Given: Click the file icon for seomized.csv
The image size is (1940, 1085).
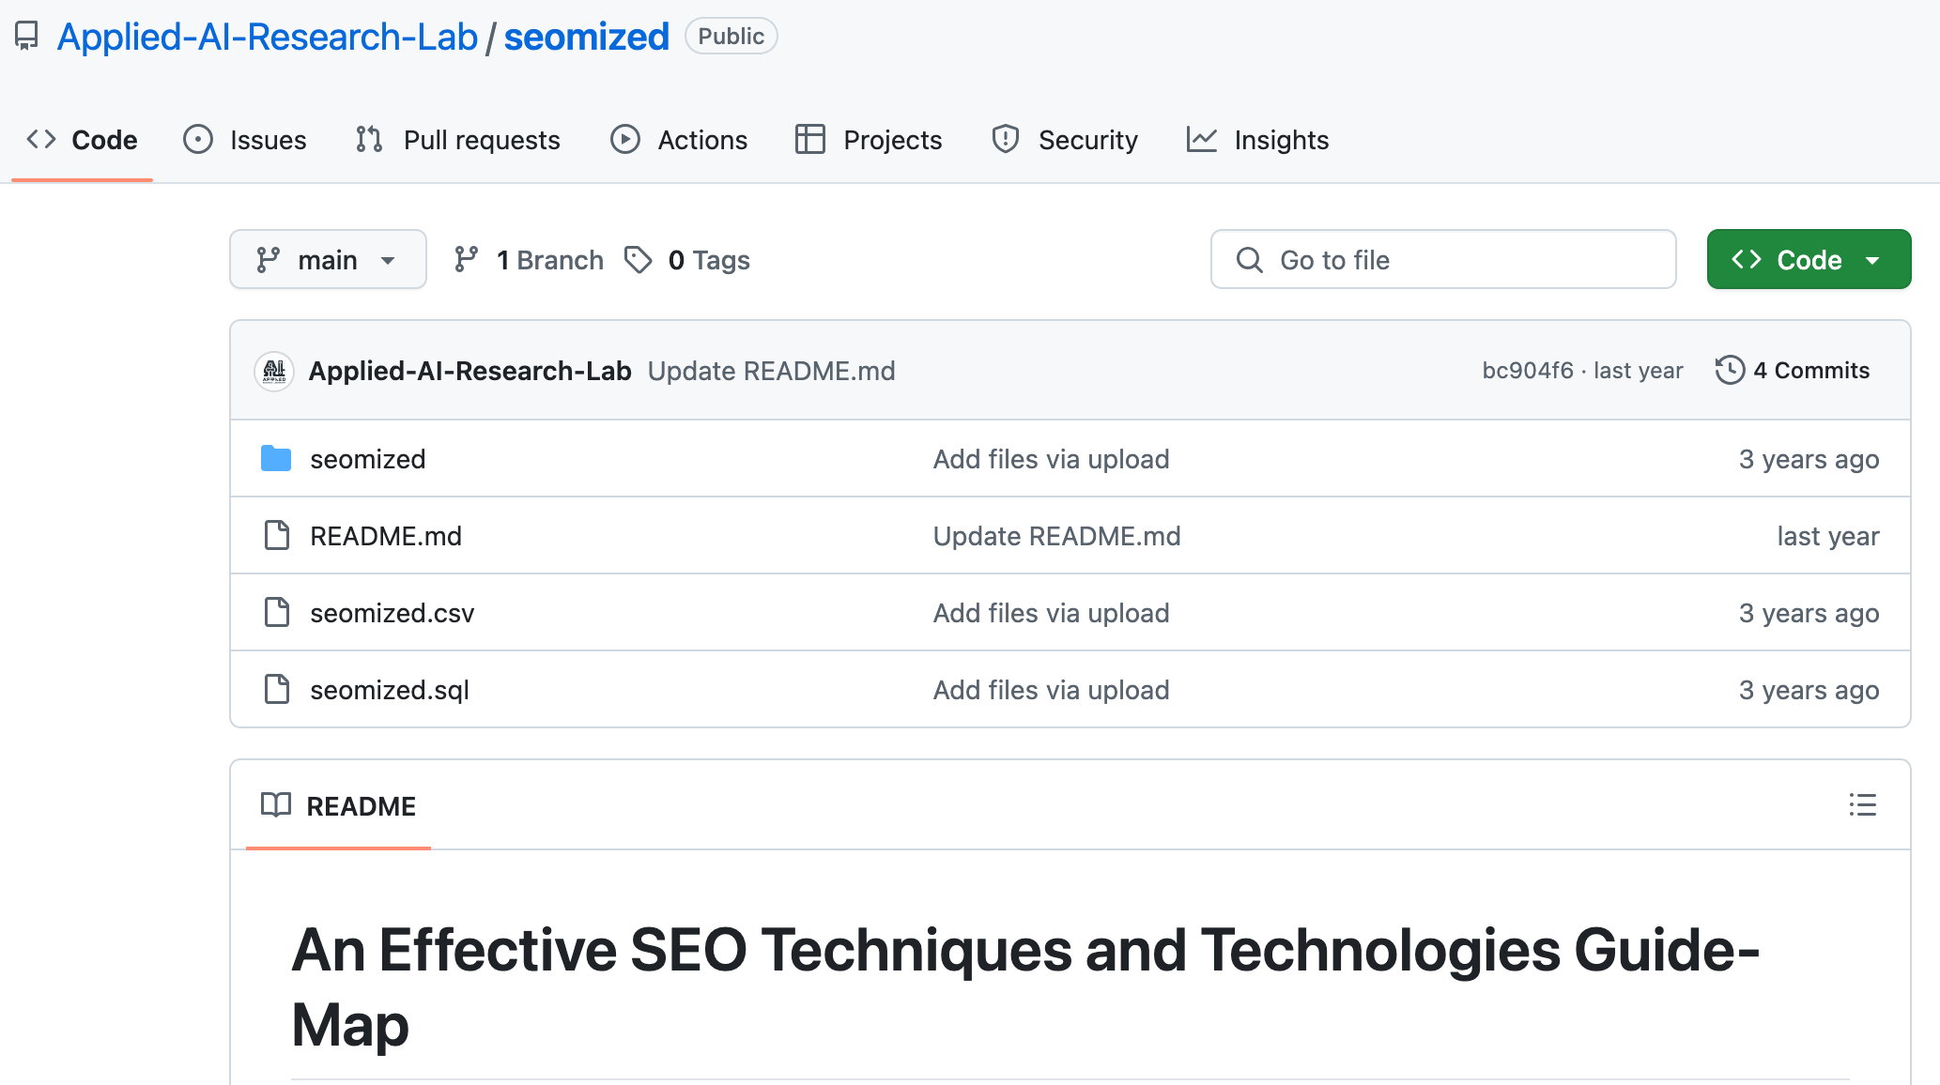Looking at the screenshot, I should coord(277,613).
